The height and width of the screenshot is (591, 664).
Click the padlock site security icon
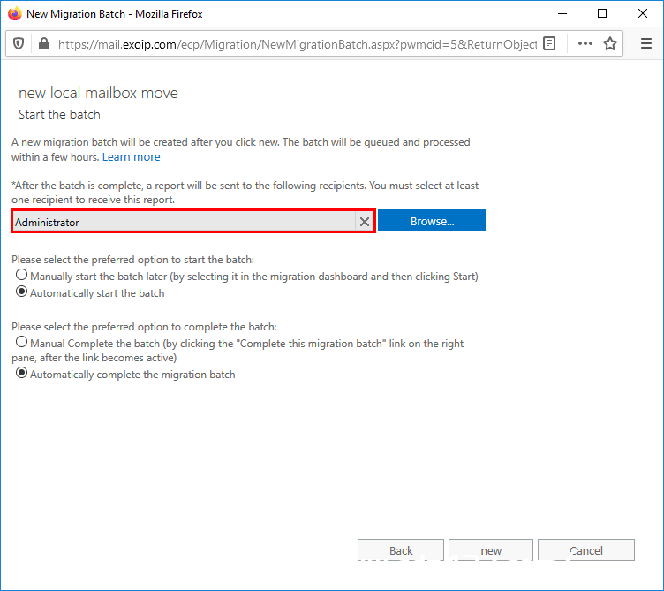[44, 43]
